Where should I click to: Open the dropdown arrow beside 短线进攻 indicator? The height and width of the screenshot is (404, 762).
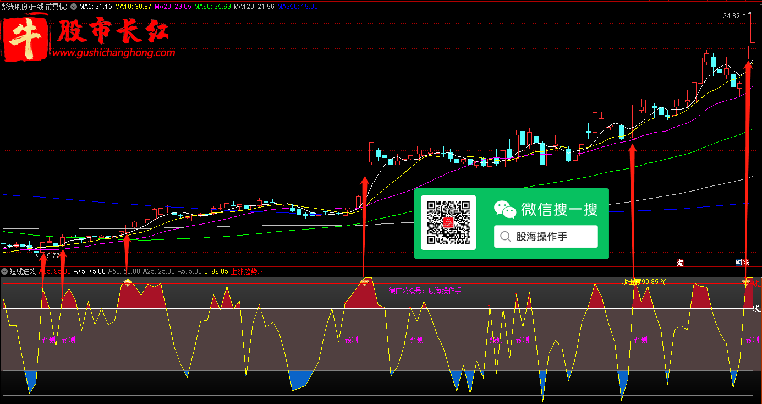5,271
